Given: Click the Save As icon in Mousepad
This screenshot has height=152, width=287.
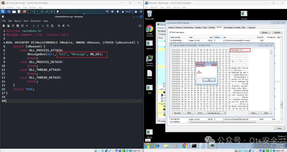Looking at the screenshot, I should [18, 26].
